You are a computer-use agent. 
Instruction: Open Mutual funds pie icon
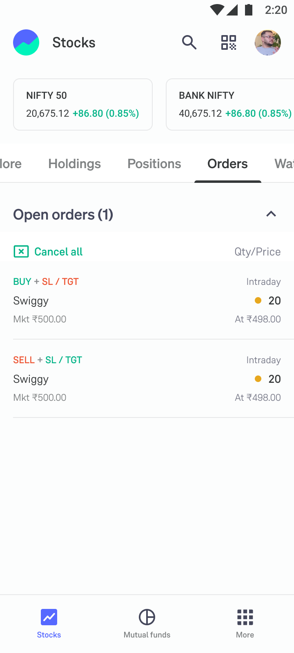click(147, 617)
